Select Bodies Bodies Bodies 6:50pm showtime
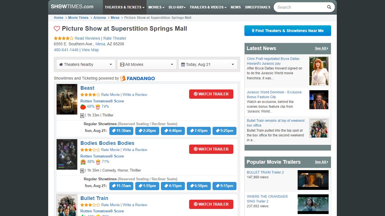 [x=199, y=186]
